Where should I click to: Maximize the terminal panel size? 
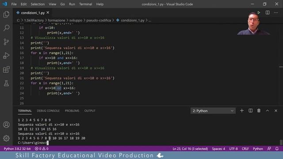click(x=268, y=111)
